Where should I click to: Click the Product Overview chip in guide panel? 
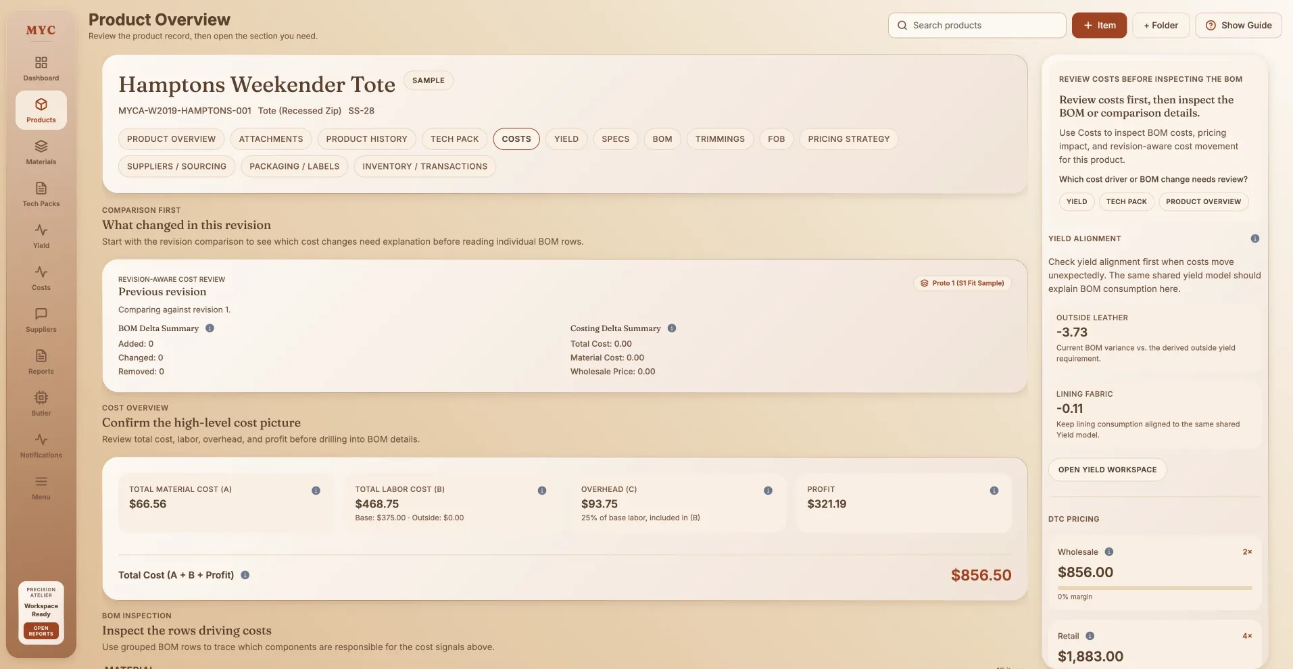tap(1203, 201)
